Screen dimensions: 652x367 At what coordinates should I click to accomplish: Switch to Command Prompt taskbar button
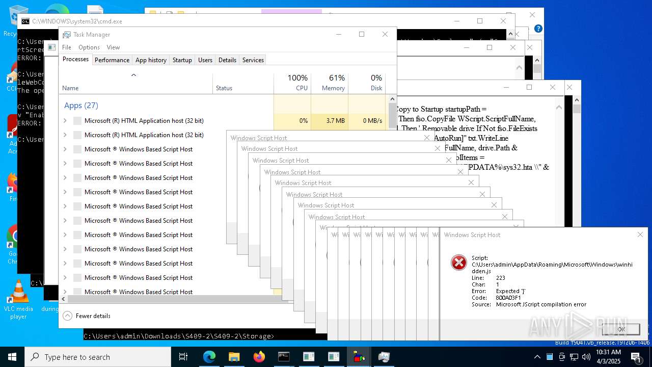pyautogui.click(x=284, y=357)
